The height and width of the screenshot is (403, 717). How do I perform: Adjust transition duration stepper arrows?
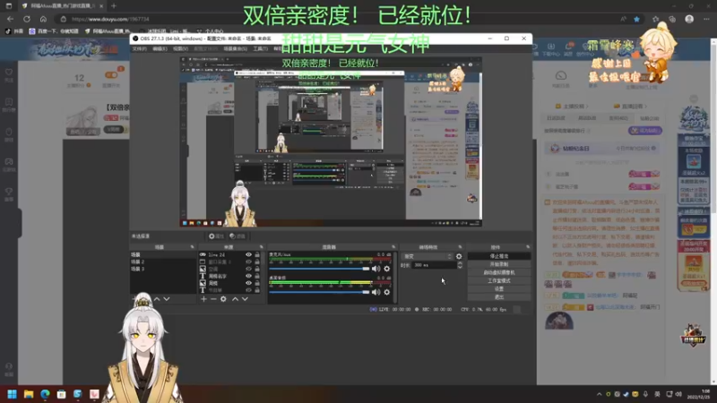pyautogui.click(x=460, y=265)
